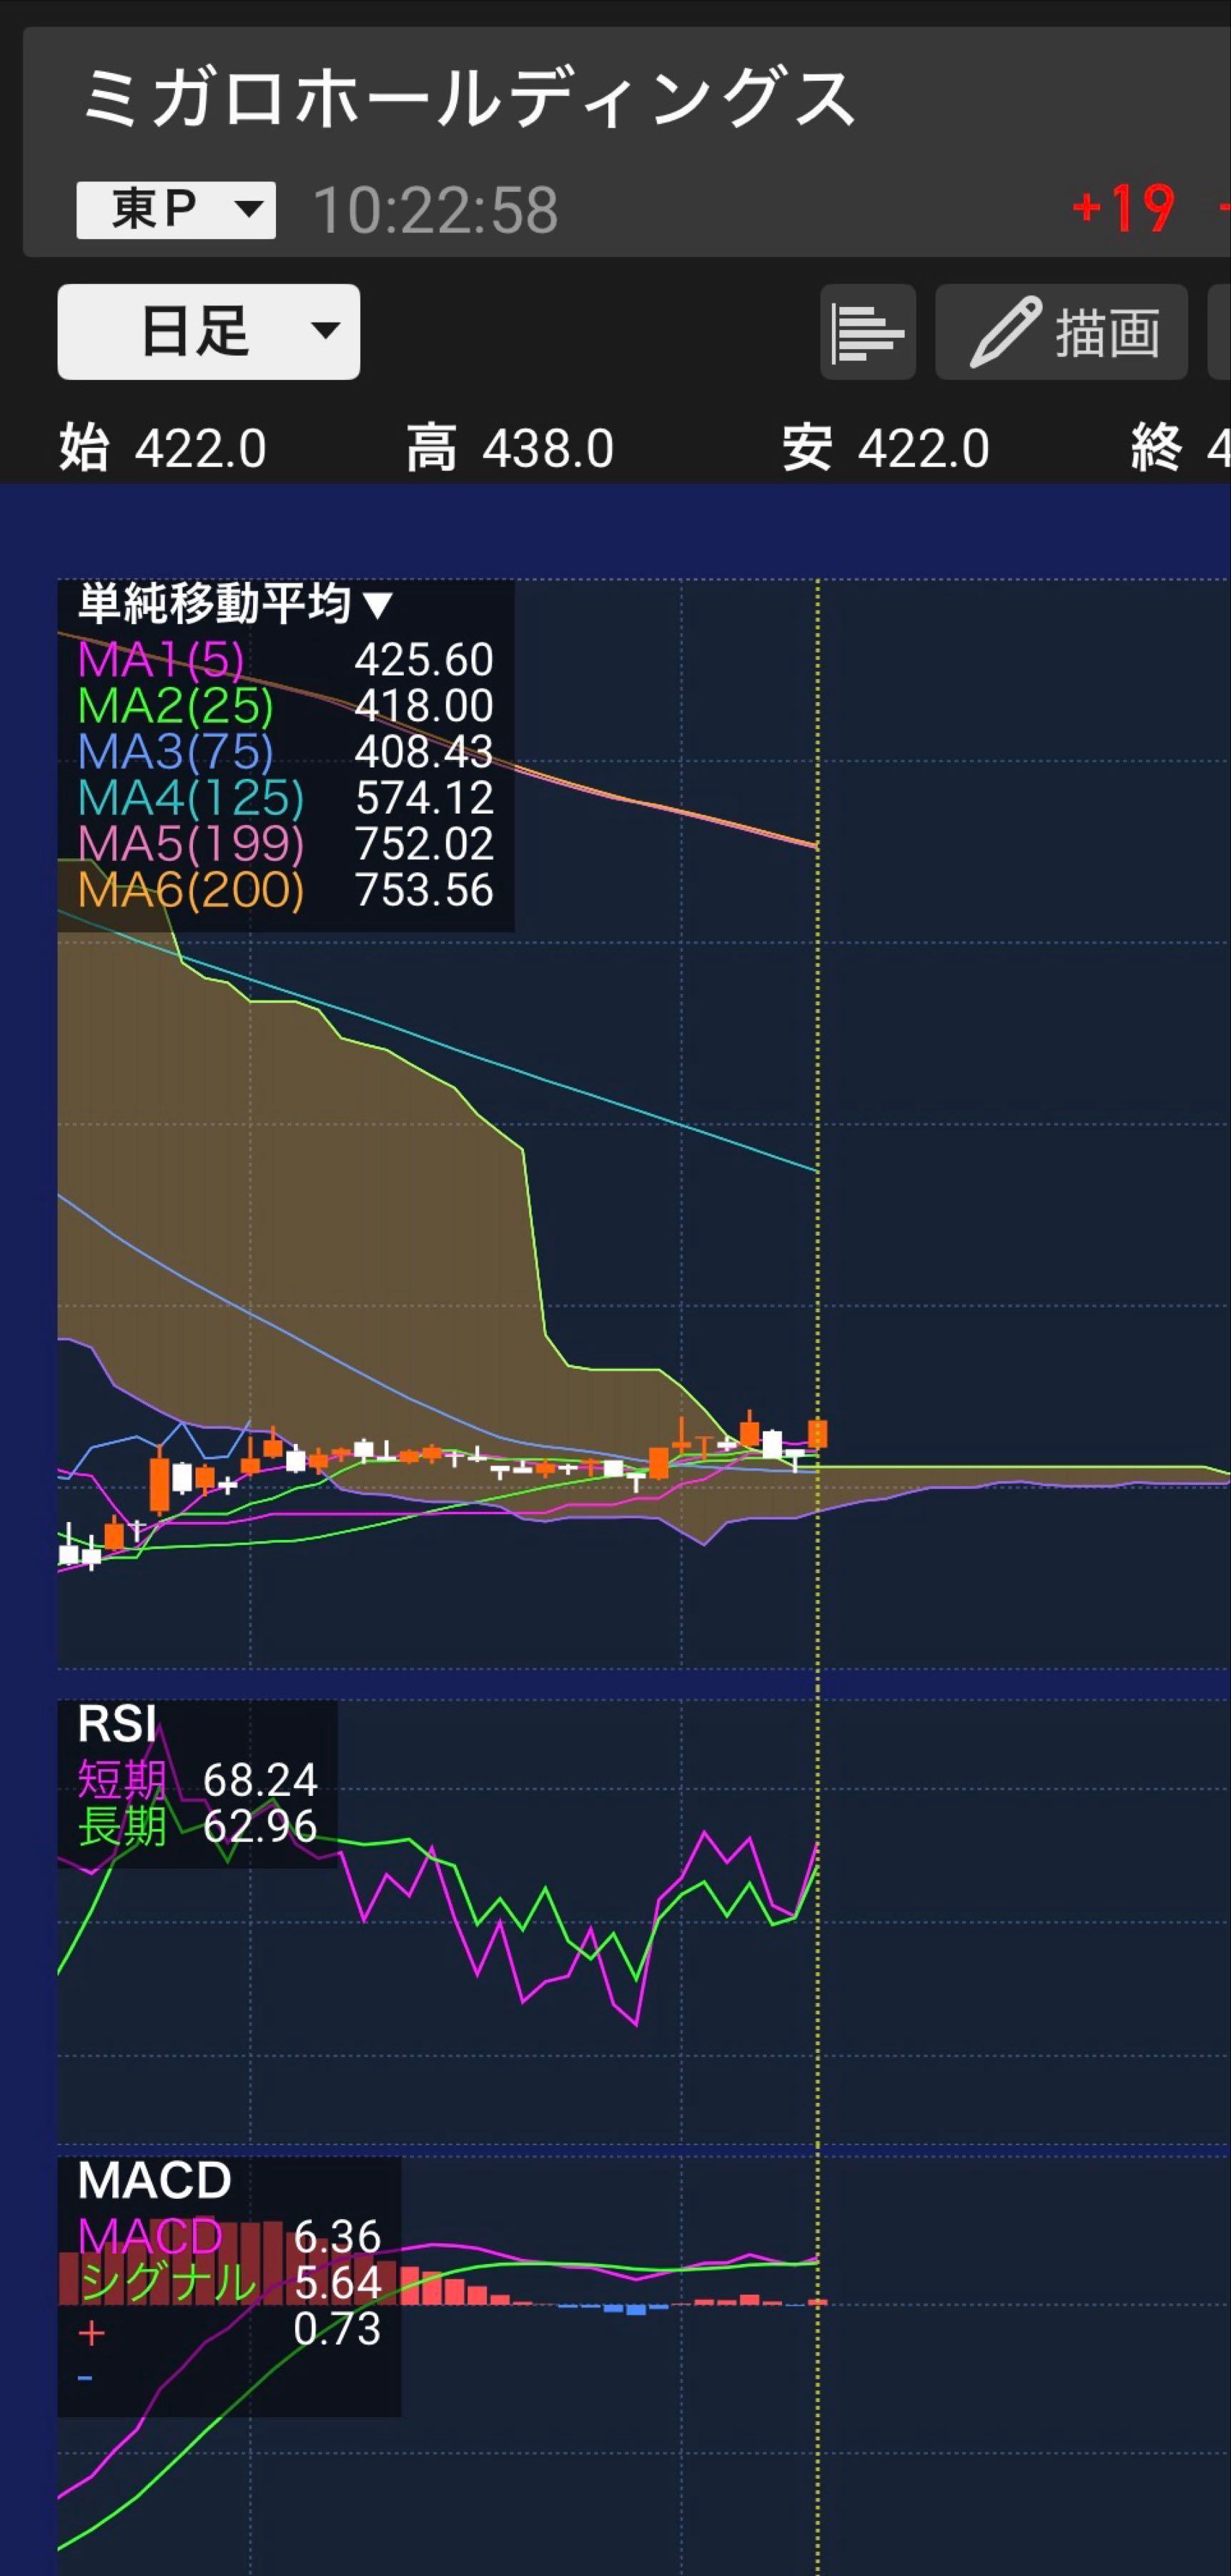Click the price-by-volume horizontal bars icon
The image size is (1231, 2576).
coord(866,332)
